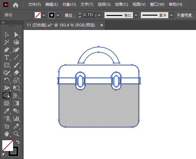Image resolution: width=196 pixels, height=159 pixels.
Task: Open the 文件(F) menu
Action: point(34,4)
